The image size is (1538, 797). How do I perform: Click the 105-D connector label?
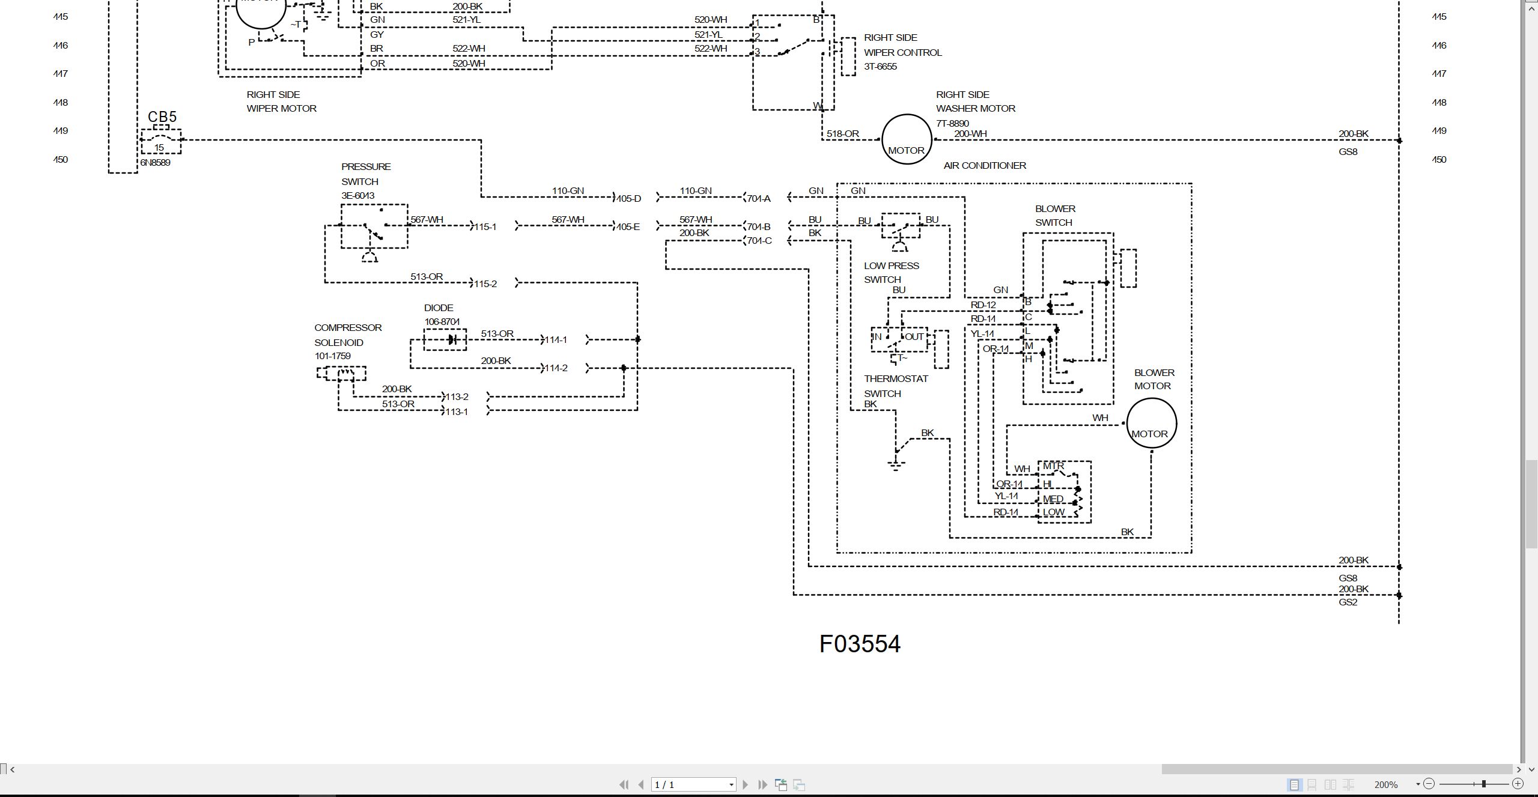[628, 198]
